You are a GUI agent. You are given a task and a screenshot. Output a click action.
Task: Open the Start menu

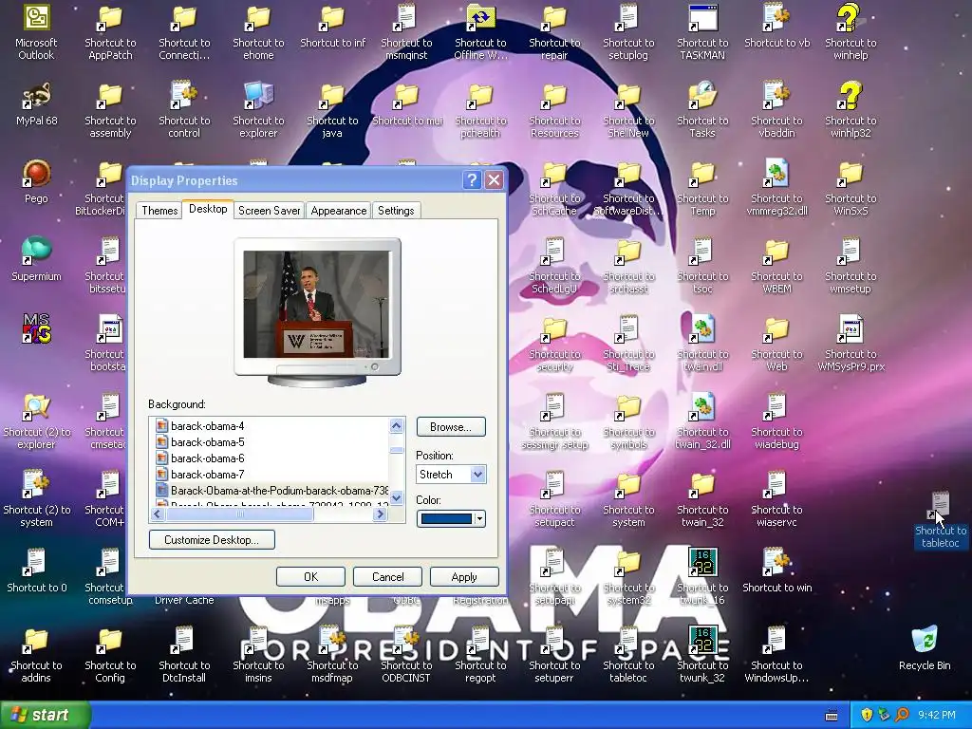pos(45,715)
